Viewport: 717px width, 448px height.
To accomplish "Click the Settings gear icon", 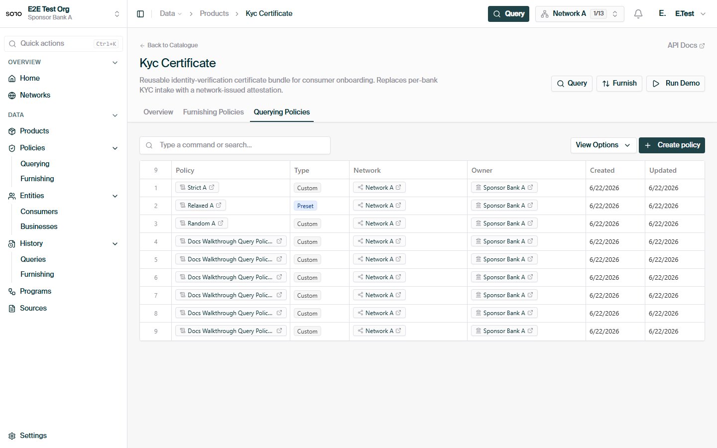I will 12,436.
